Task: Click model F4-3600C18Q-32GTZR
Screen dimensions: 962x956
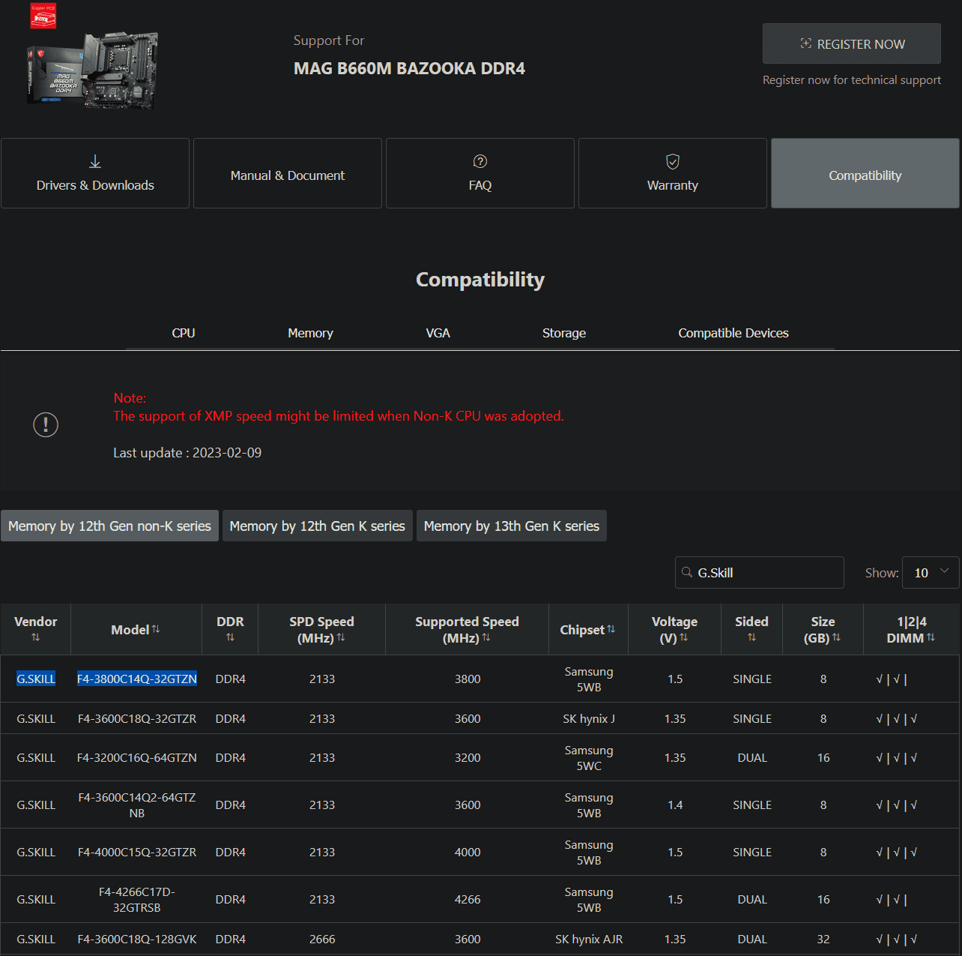Action: [x=137, y=718]
